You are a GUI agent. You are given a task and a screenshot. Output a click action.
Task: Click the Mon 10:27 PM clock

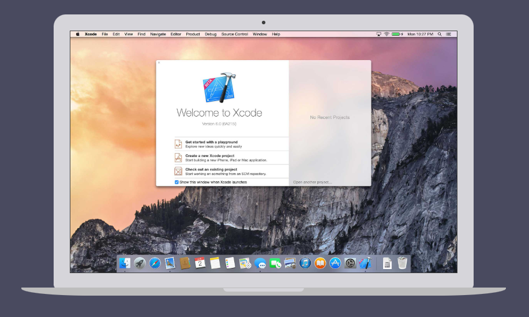(420, 34)
